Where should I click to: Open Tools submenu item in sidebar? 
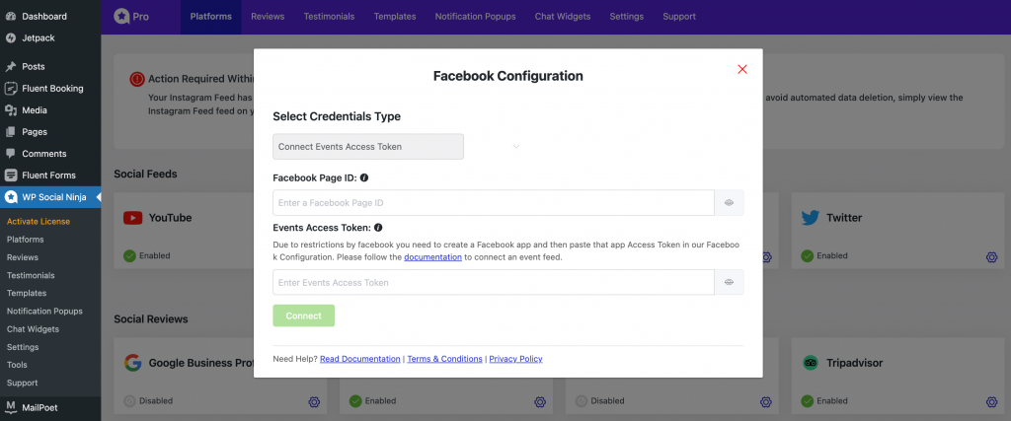point(17,365)
